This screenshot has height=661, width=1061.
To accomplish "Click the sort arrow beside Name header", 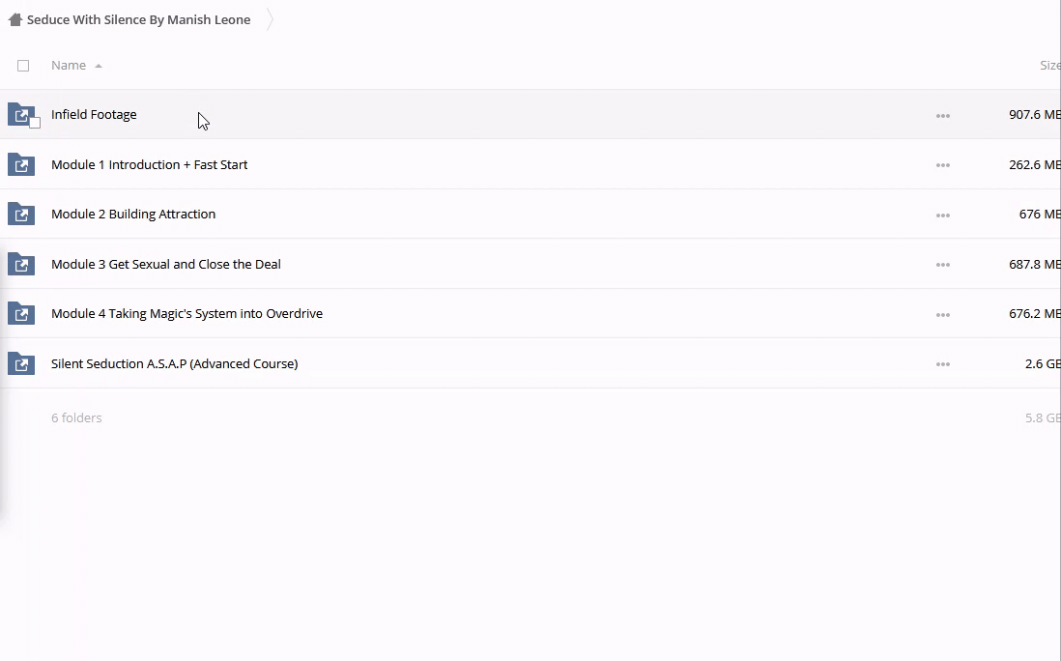I will click(99, 66).
